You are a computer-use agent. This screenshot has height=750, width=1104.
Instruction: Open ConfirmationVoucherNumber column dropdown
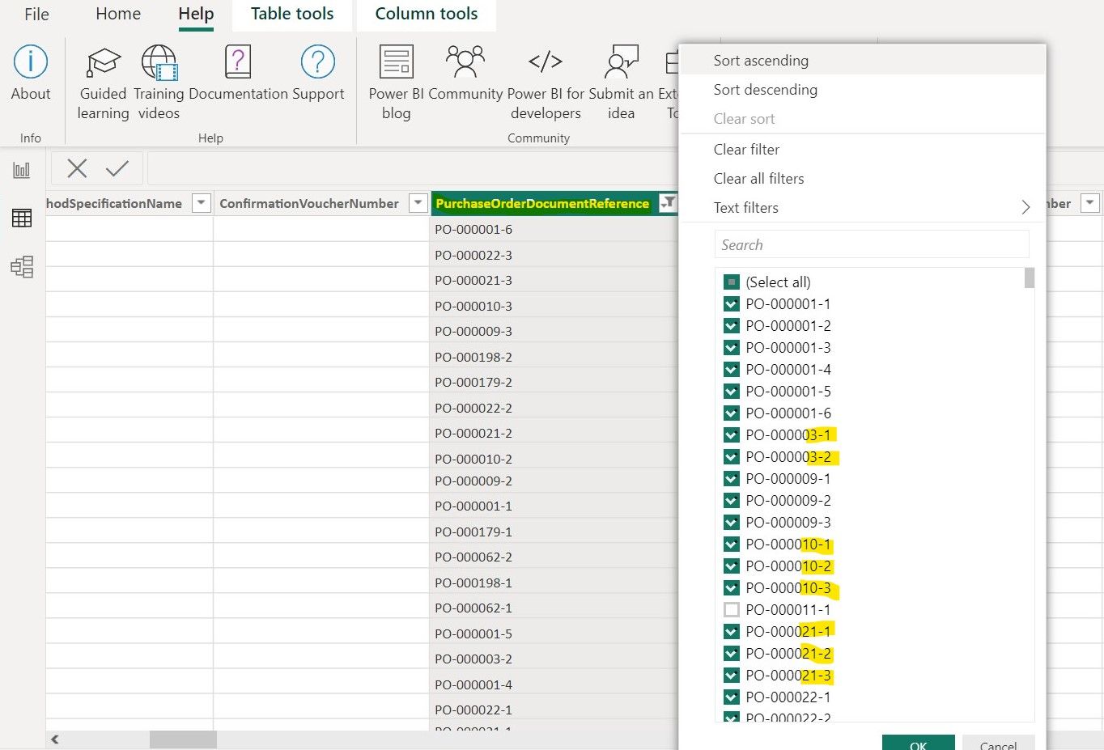pyautogui.click(x=418, y=203)
